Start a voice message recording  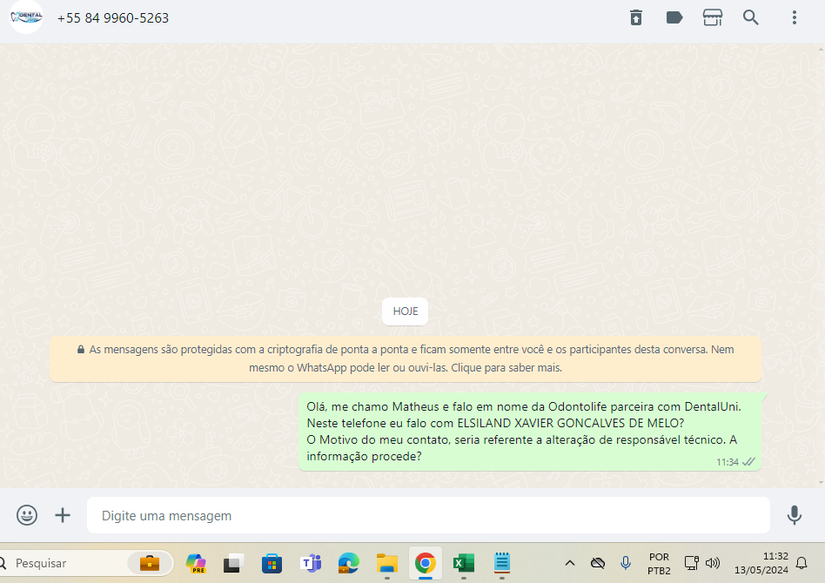pyautogui.click(x=795, y=515)
